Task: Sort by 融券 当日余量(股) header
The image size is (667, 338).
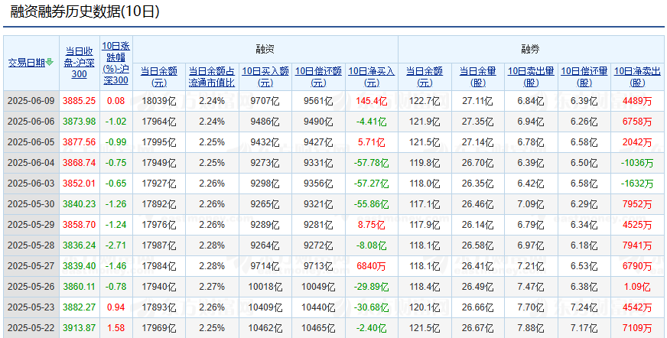Action: (x=478, y=76)
